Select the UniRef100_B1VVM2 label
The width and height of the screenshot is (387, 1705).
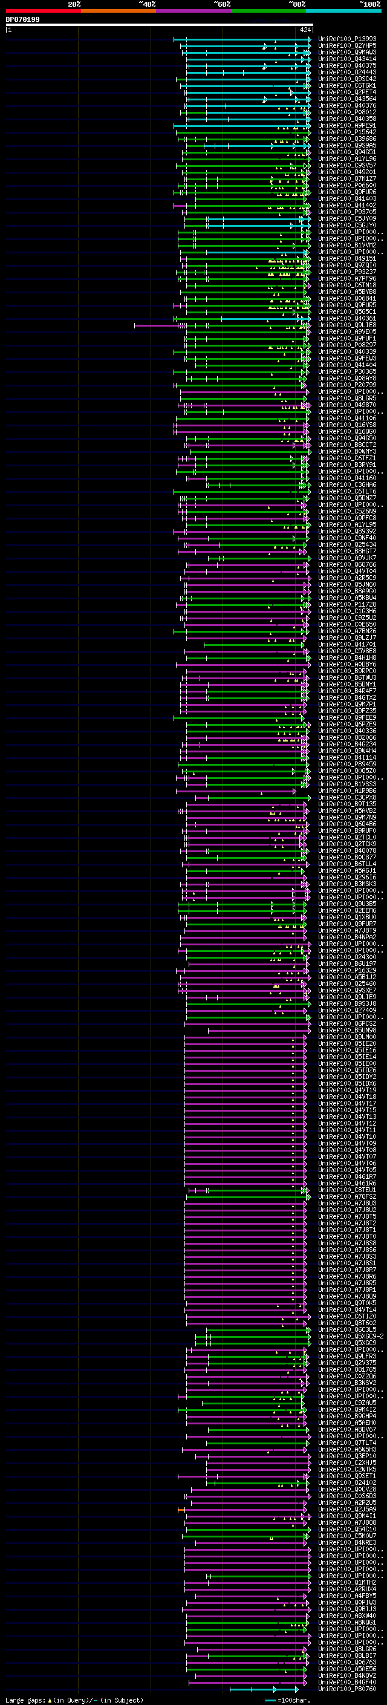click(x=346, y=246)
